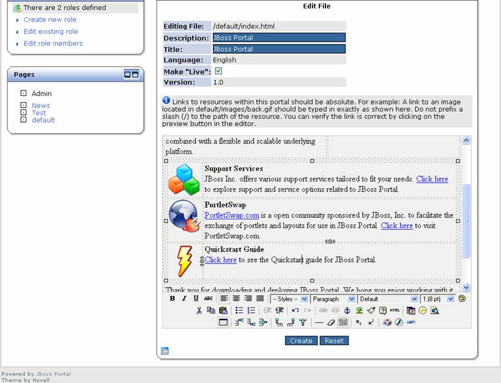Insert a bulleted list
This screenshot has height=383, width=501.
[239, 310]
